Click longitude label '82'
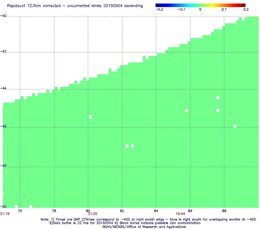Screen dimensions: 261x229 pos(122,211)
